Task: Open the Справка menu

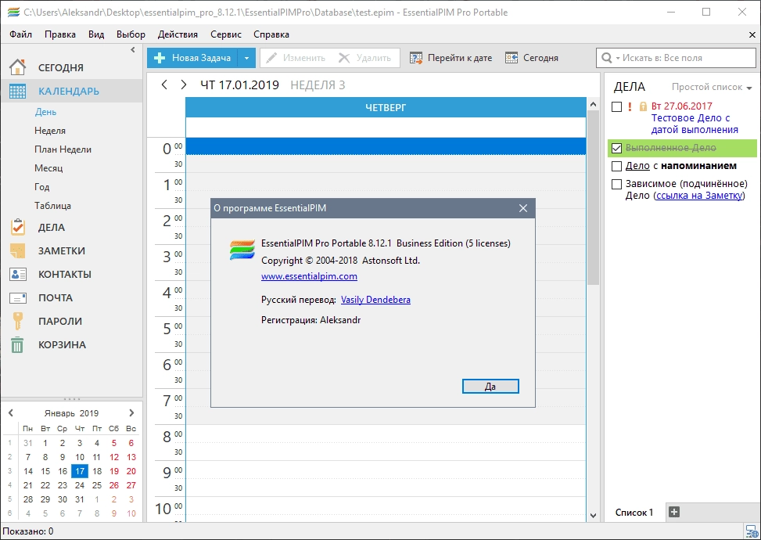Action: point(271,34)
